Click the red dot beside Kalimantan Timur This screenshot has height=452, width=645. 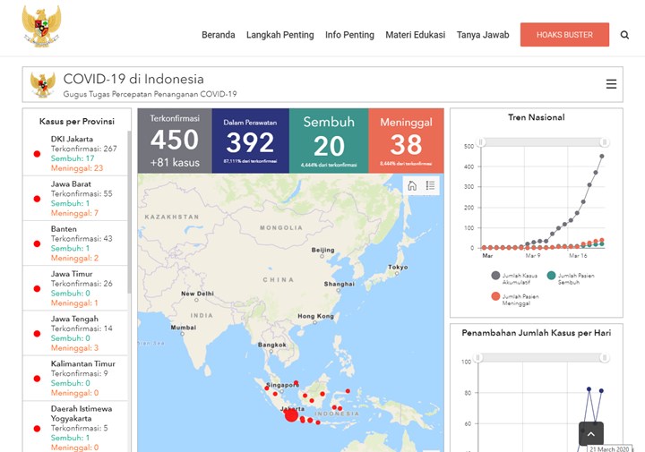37,379
